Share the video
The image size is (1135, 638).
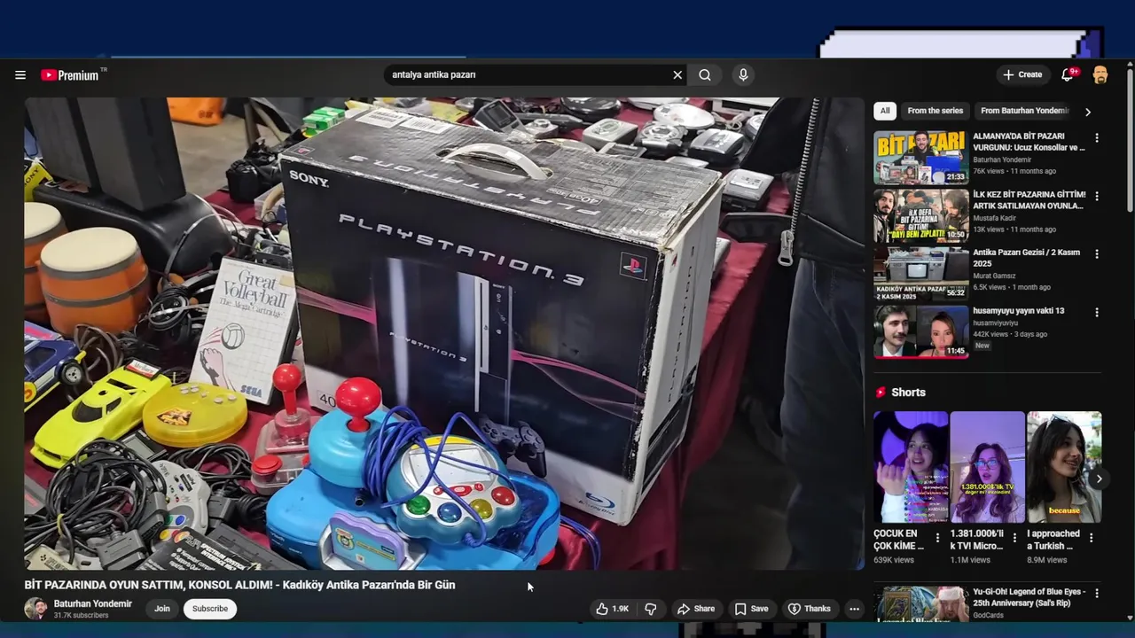696,609
